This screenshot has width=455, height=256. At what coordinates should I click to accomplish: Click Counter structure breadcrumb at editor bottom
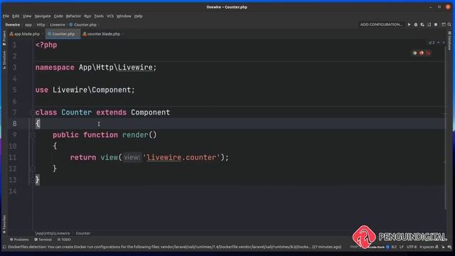(83, 233)
